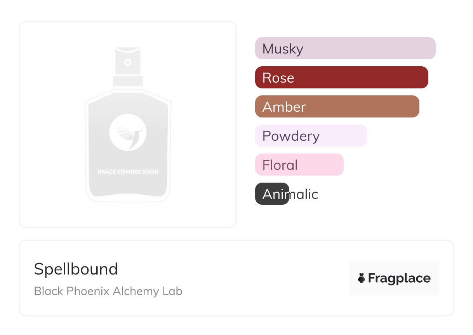This screenshot has width=473, height=335.
Task: Open the Black Phoenix Alchemy Lab brand link
Action: coord(108,291)
